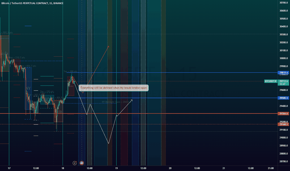
Task: Click the 30500.0 price axis label
Action: 283,19
